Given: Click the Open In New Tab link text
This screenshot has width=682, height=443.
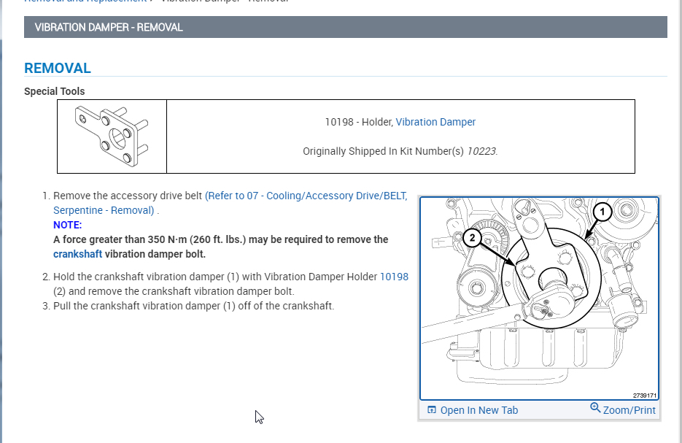Looking at the screenshot, I should click(479, 410).
